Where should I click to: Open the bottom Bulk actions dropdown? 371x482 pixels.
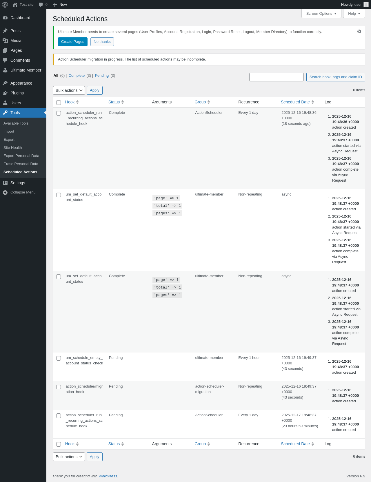(69, 457)
